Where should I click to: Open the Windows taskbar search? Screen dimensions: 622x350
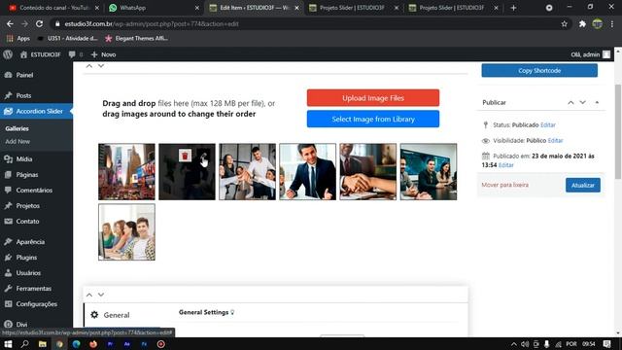coord(24,344)
